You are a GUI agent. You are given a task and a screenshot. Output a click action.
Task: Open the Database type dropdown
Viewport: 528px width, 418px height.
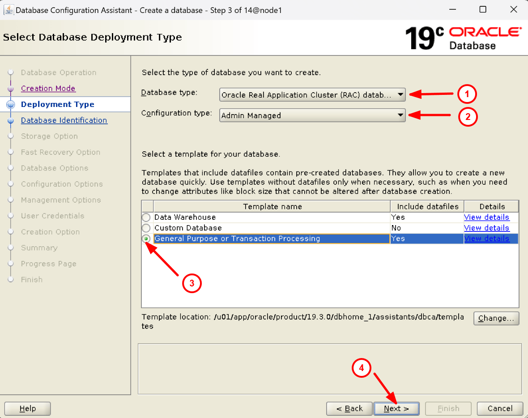pos(312,95)
